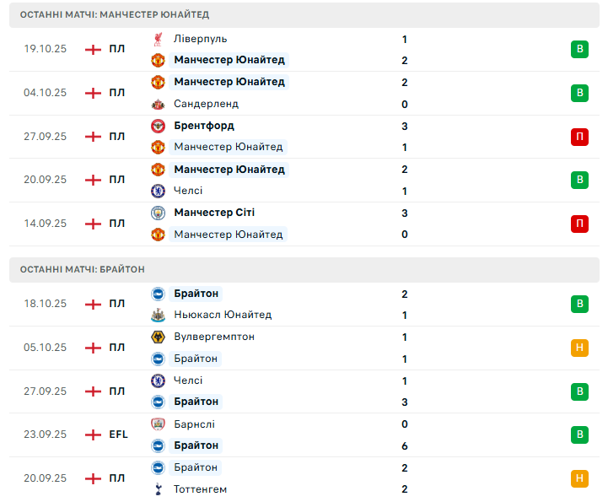Screen dimensions: 608x502
Task: Open the Манчестер Сіті team link
Action: coord(214,213)
